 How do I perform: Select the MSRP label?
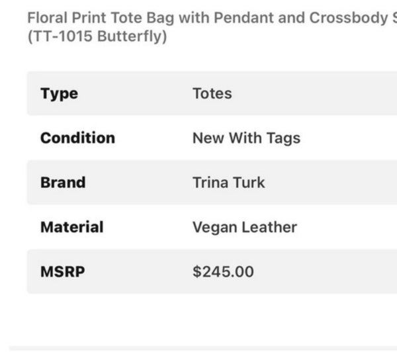coord(63,272)
